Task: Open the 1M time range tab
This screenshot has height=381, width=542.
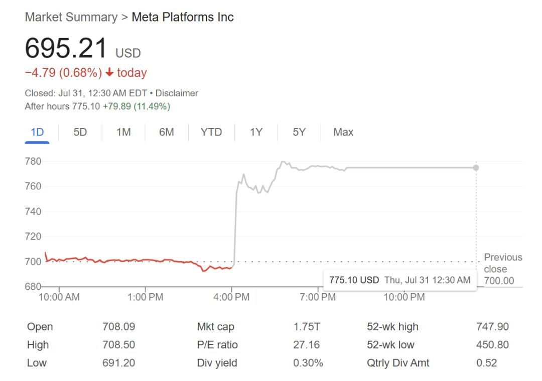Action: (123, 133)
